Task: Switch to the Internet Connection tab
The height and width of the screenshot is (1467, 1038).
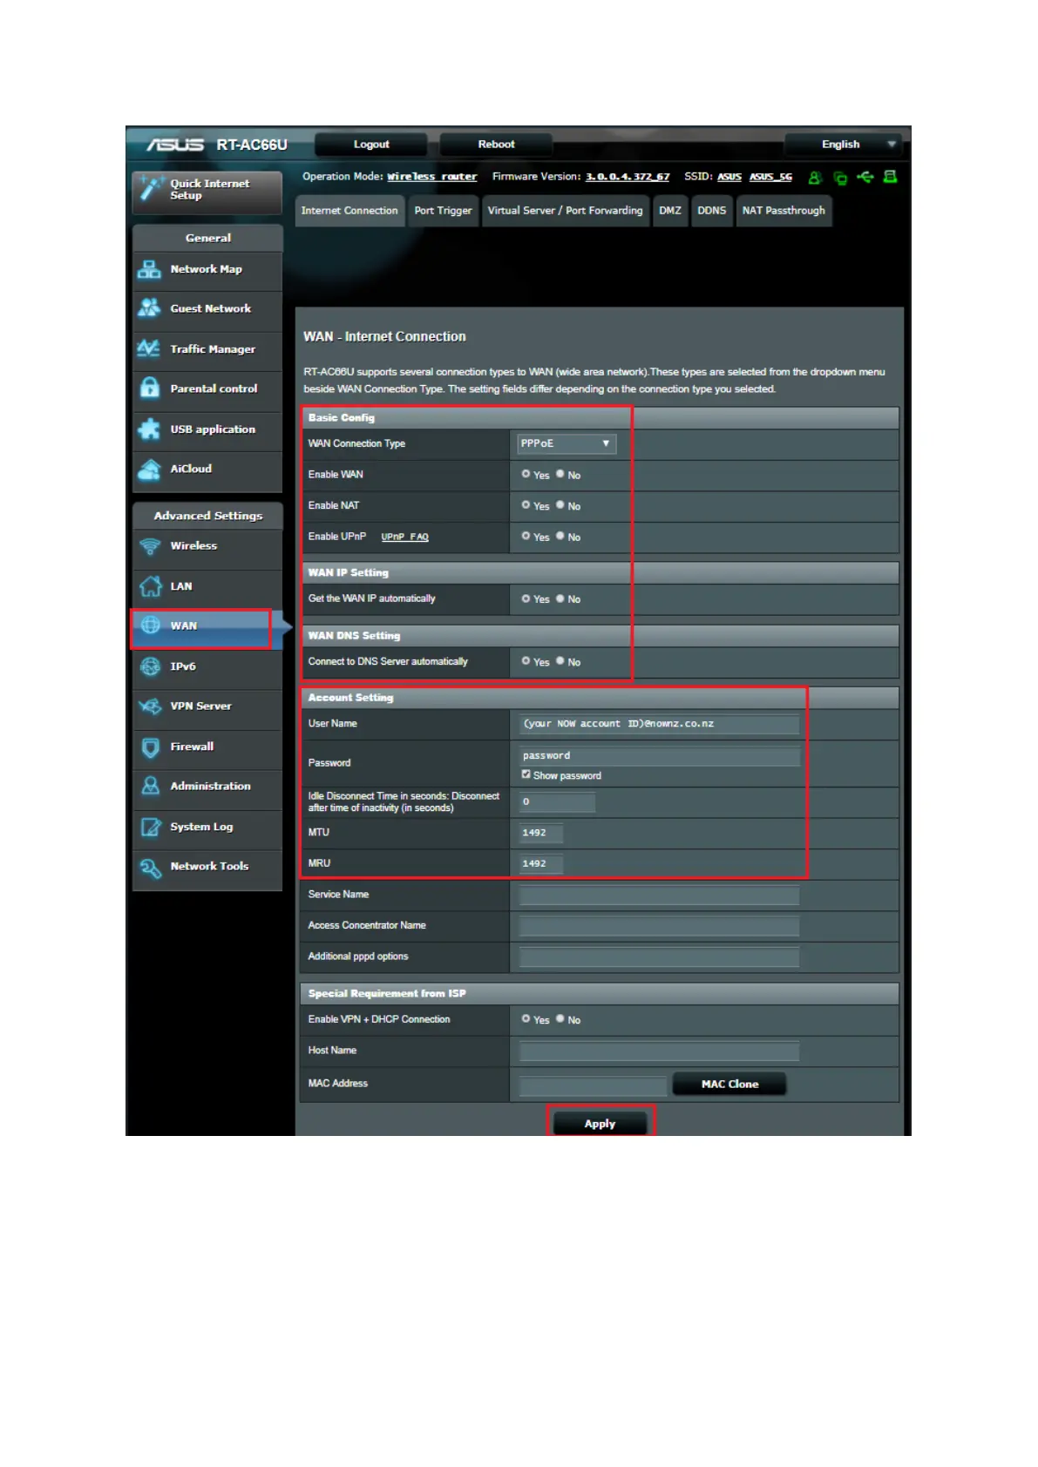Action: coord(349,211)
